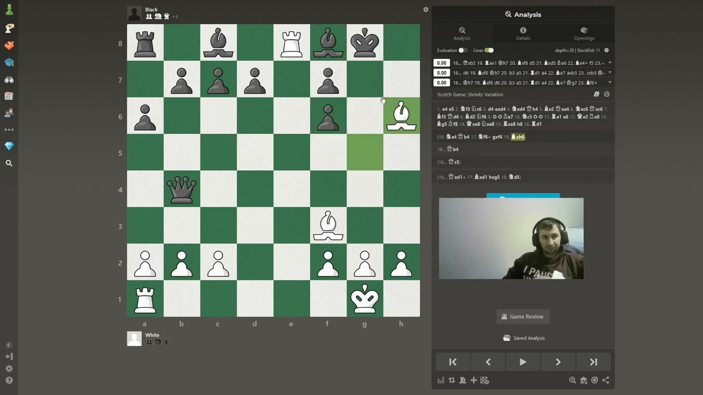Jump to the last move
The height and width of the screenshot is (395, 703).
593,362
